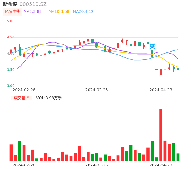Click the 2024-03-25 date on price chart axis
This screenshot has width=191, height=169.
coord(97,90)
